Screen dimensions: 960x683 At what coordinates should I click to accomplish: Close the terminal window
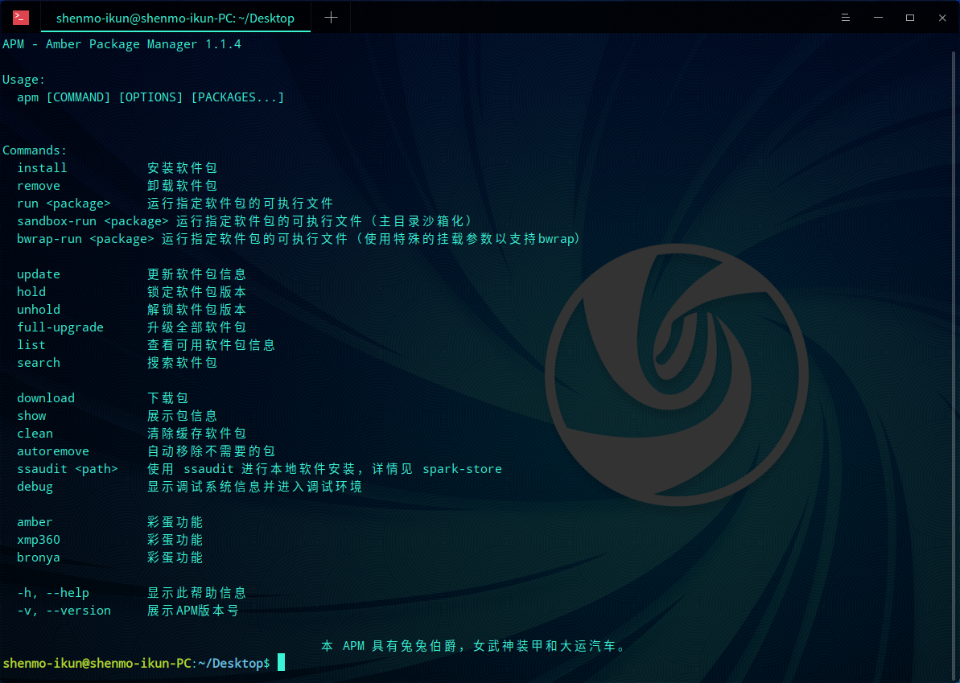tap(942, 18)
